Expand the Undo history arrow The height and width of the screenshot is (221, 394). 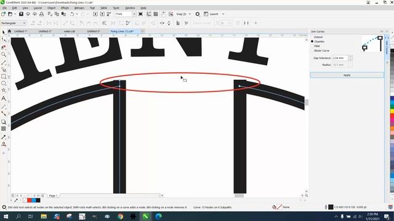pos(77,14)
